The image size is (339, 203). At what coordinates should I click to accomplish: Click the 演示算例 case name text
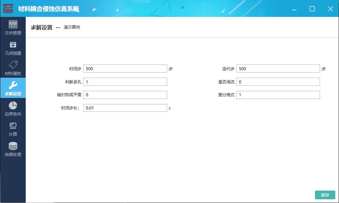72,27
